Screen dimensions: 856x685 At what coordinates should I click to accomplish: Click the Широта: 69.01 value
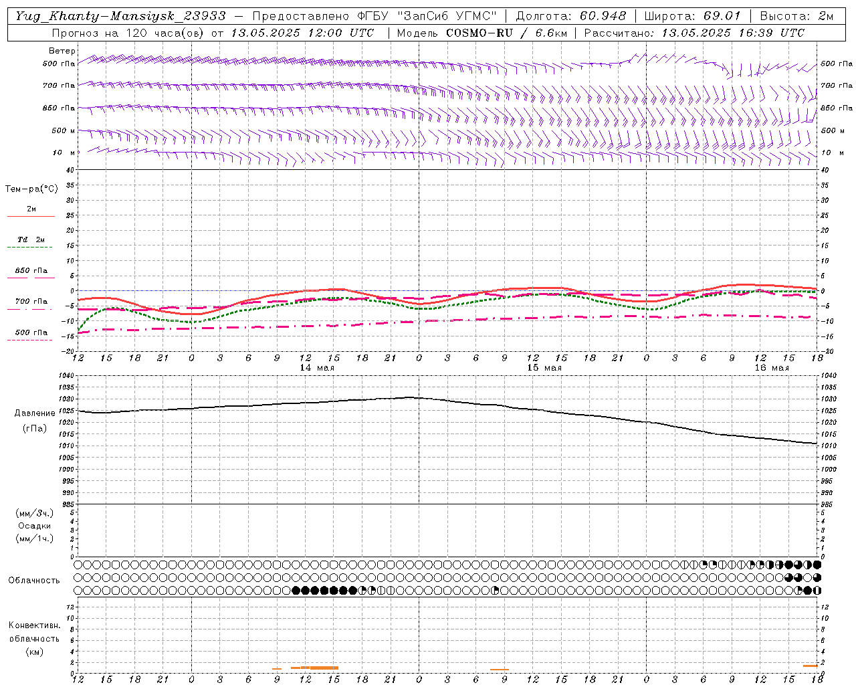[x=693, y=16]
